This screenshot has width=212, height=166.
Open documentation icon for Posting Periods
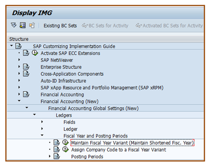pos(57,156)
